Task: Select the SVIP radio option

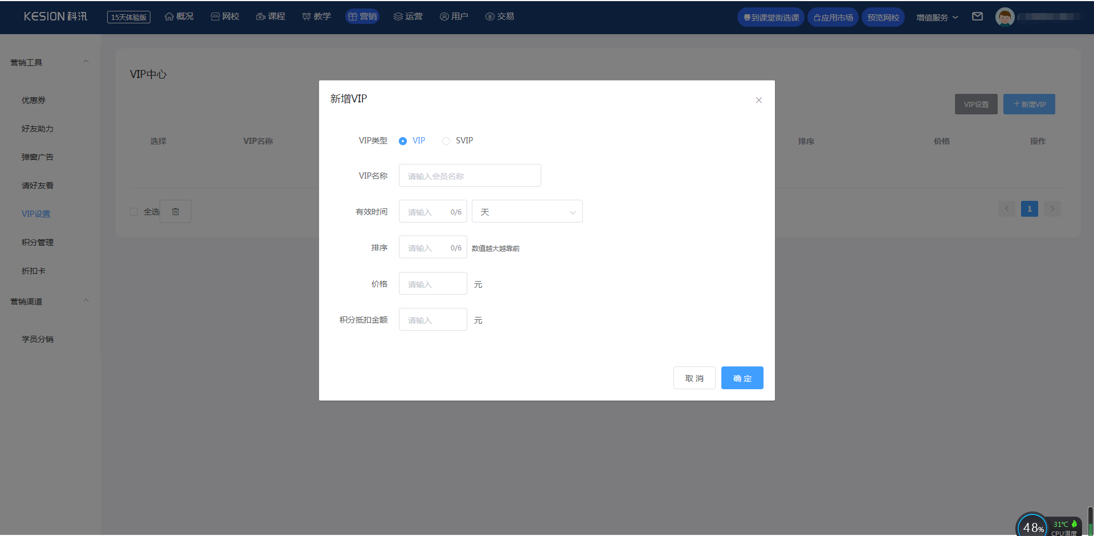Action: [x=446, y=141]
